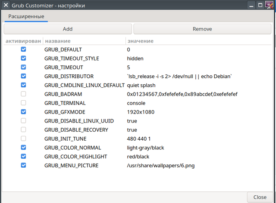276x203 pixels.
Task: Switch to the Расширенные tab
Action: point(26,16)
